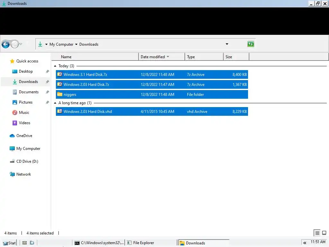Open Quick access in the navigation pane

27,61
